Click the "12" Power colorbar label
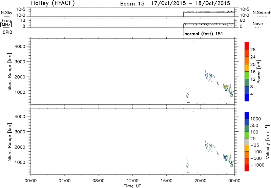The image size is (271, 188). click(253, 79)
